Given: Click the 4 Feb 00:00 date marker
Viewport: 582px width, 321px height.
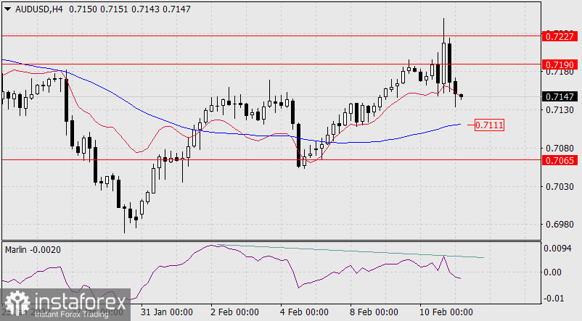Looking at the screenshot, I should [x=303, y=312].
